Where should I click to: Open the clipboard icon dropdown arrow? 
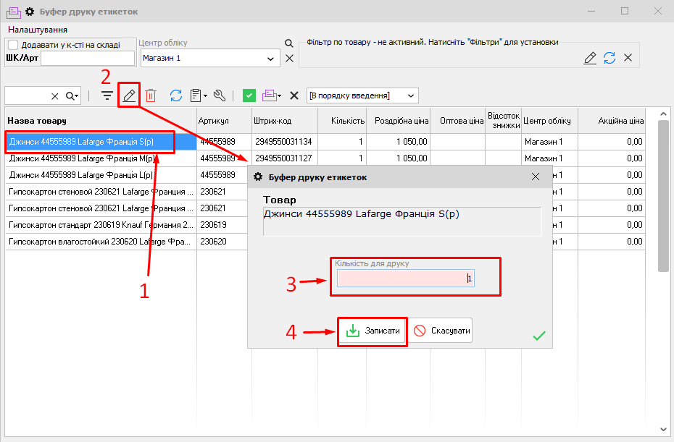(x=206, y=96)
